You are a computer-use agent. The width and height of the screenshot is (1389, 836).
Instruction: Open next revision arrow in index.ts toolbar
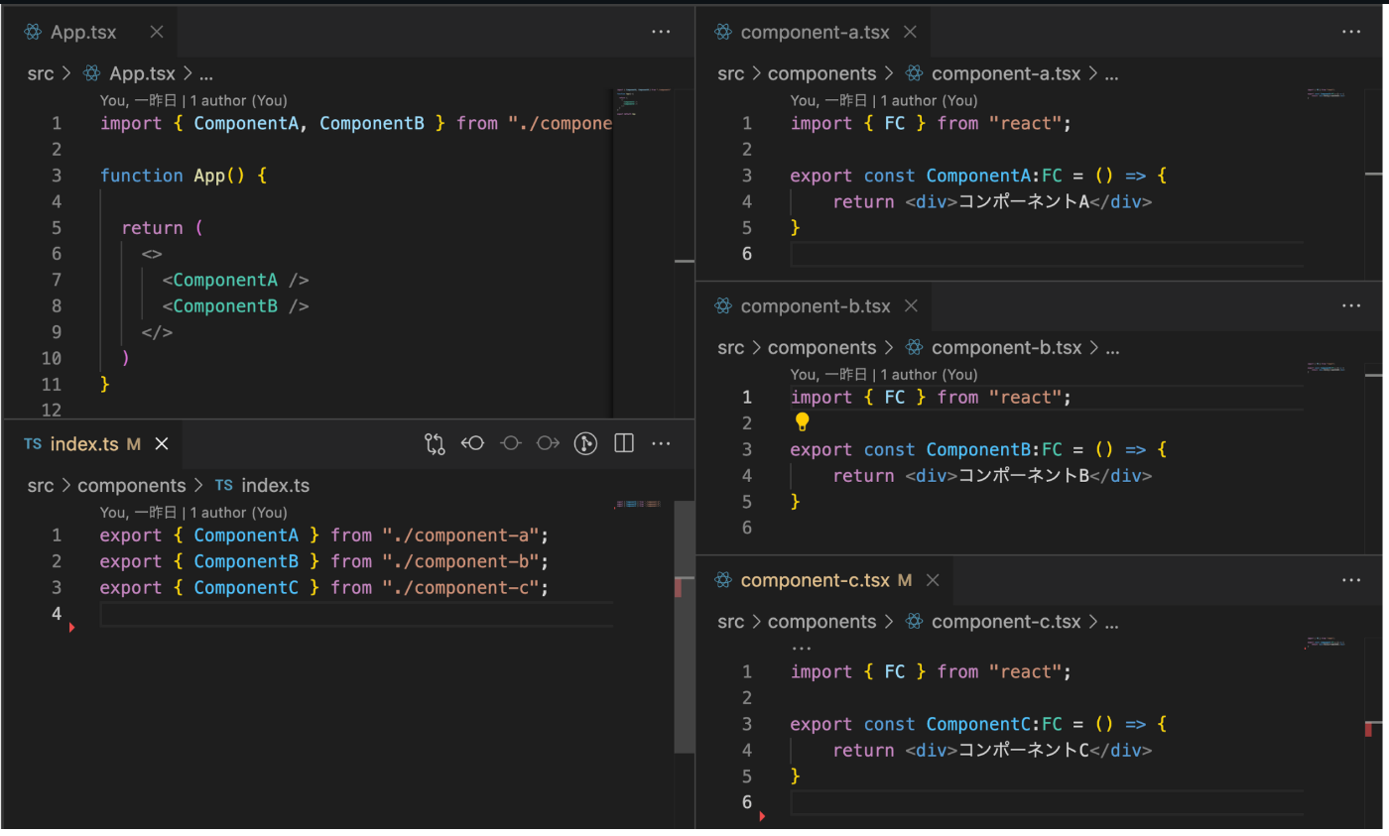click(x=548, y=443)
